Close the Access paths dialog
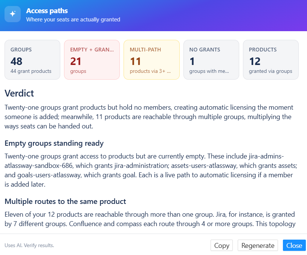 click(x=294, y=245)
